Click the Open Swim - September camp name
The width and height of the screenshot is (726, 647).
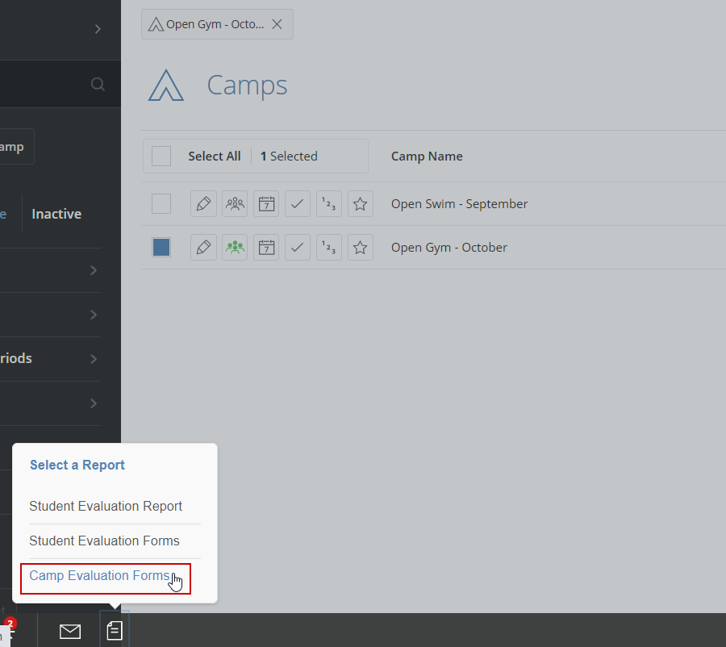coord(459,204)
